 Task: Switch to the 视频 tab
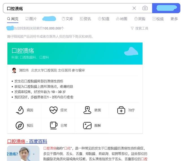coord(158,19)
